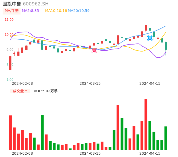The height and width of the screenshot is (157, 178).
Task: Click the last green volume bar on the right
Action: (x=166, y=138)
